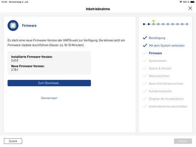Click the grey checkmark beside Inbetriebnahme abschließen
This screenshot has height=147, width=196.
[x=145, y=107]
